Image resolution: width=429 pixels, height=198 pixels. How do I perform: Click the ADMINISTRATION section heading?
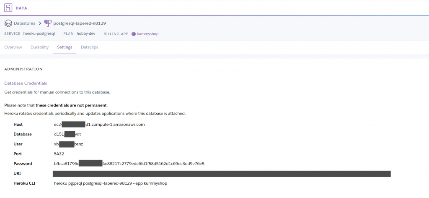click(x=23, y=69)
